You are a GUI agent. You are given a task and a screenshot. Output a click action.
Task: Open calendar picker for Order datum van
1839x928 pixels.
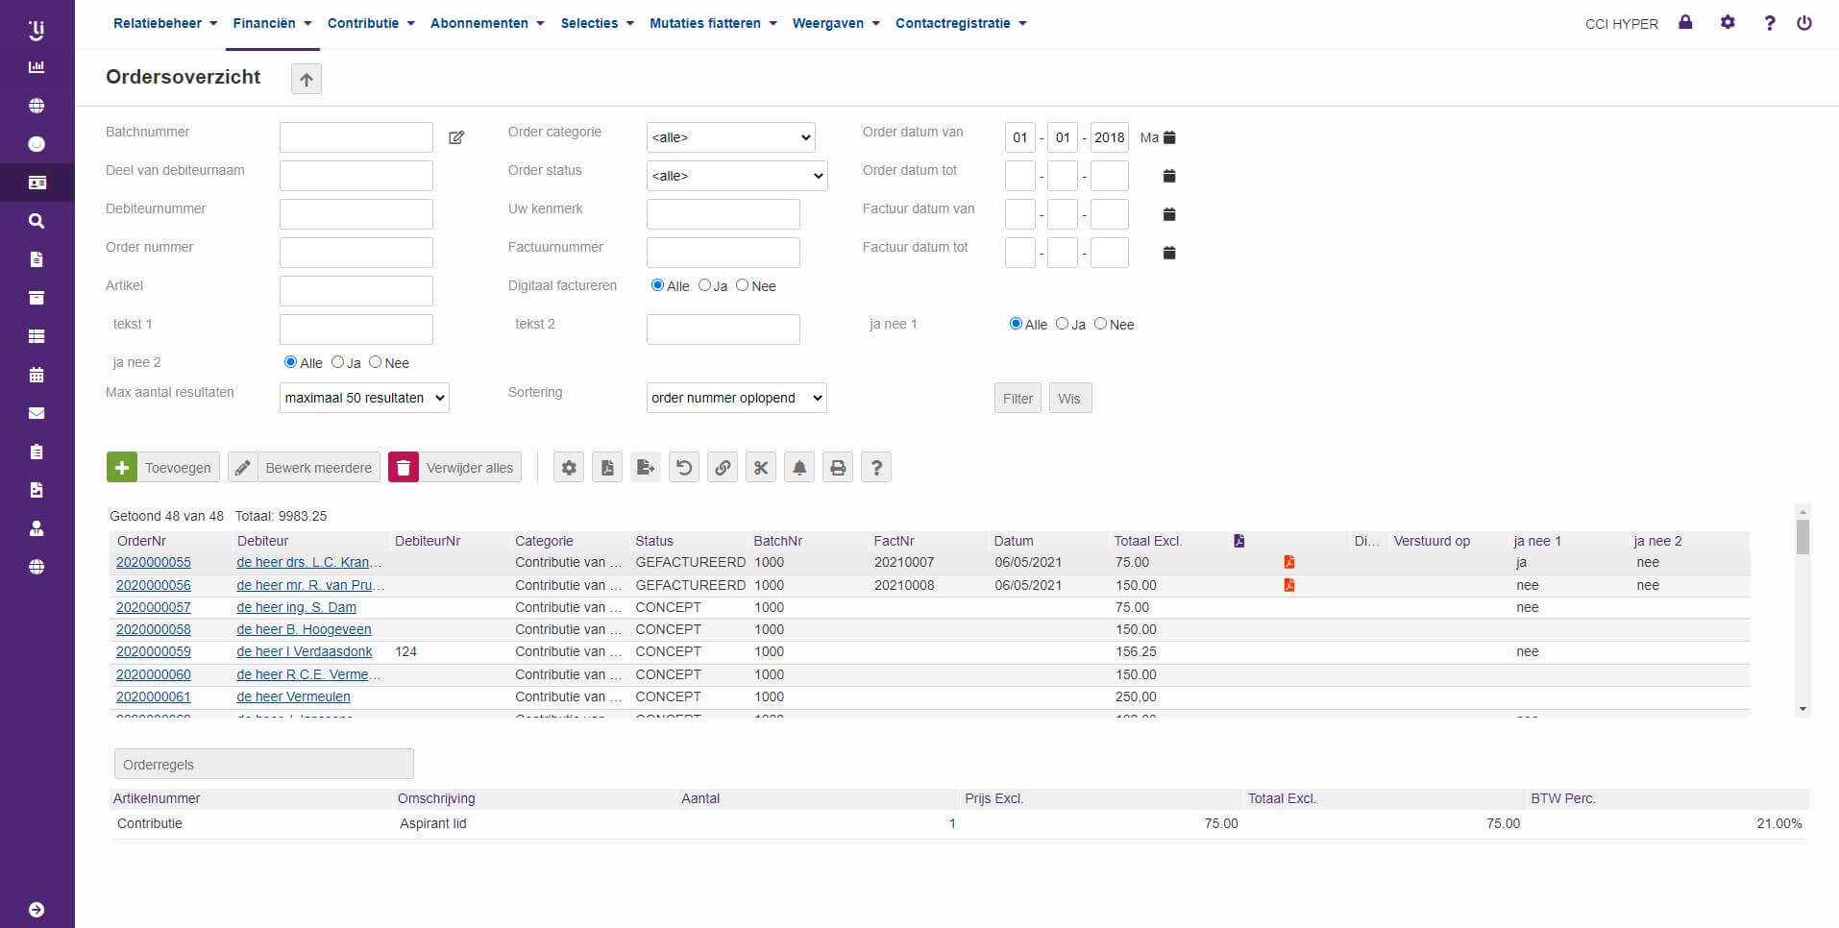click(x=1169, y=137)
